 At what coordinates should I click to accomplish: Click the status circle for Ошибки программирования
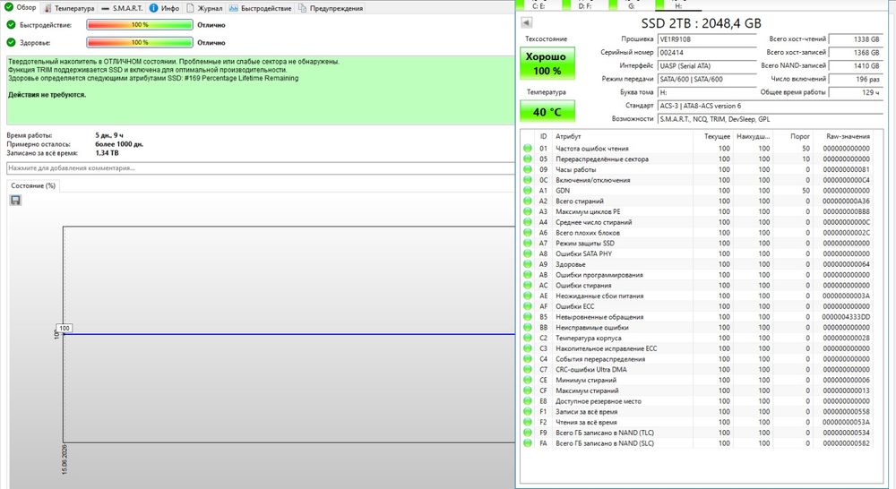[x=528, y=275]
